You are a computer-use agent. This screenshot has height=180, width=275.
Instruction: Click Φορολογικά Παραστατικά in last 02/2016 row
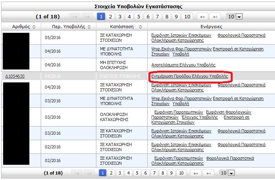[x=230, y=159]
